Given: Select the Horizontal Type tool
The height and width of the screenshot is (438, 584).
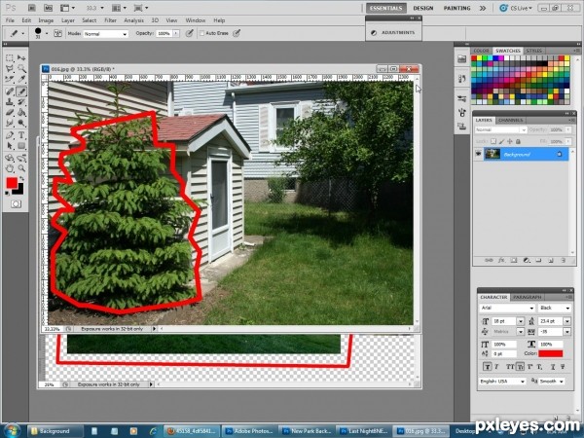Looking at the screenshot, I should click(x=21, y=135).
